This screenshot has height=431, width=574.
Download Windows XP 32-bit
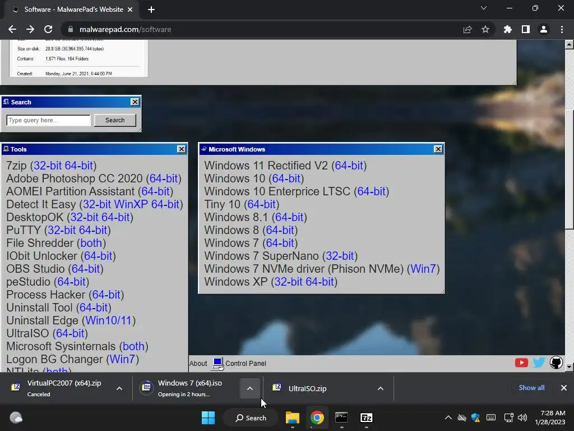(289, 282)
